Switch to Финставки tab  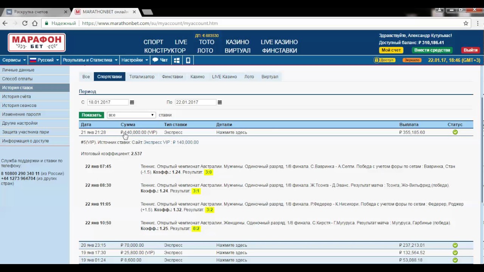172,77
